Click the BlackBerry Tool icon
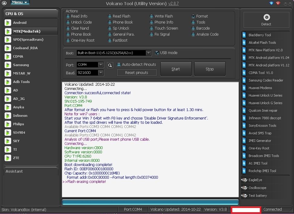Image resolution: width=294 pixels, height=214 pixels. (x=244, y=35)
